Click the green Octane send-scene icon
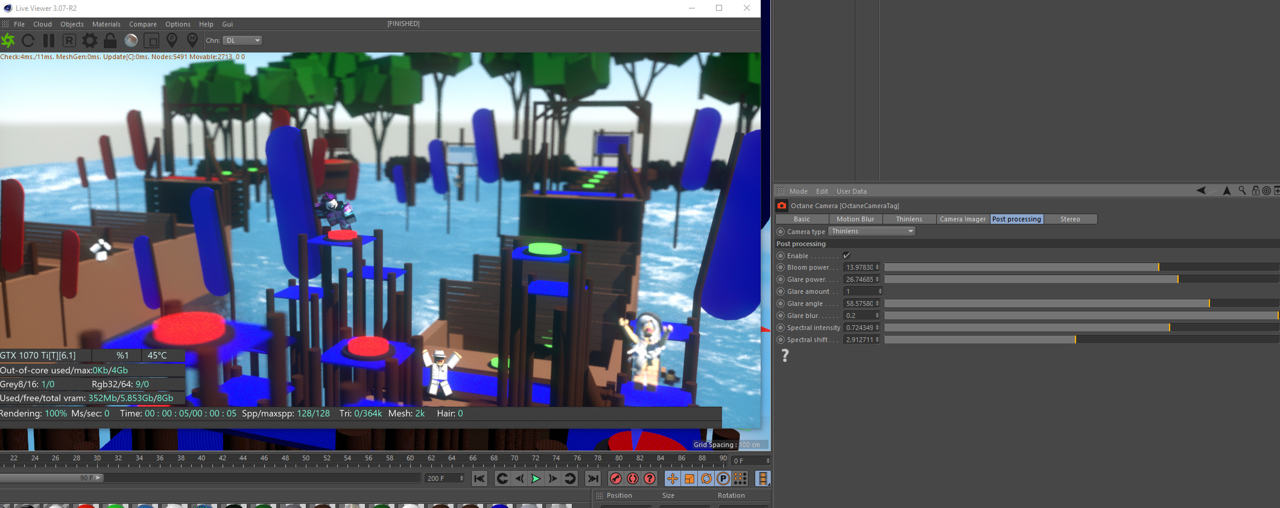The image size is (1280, 508). coord(8,40)
